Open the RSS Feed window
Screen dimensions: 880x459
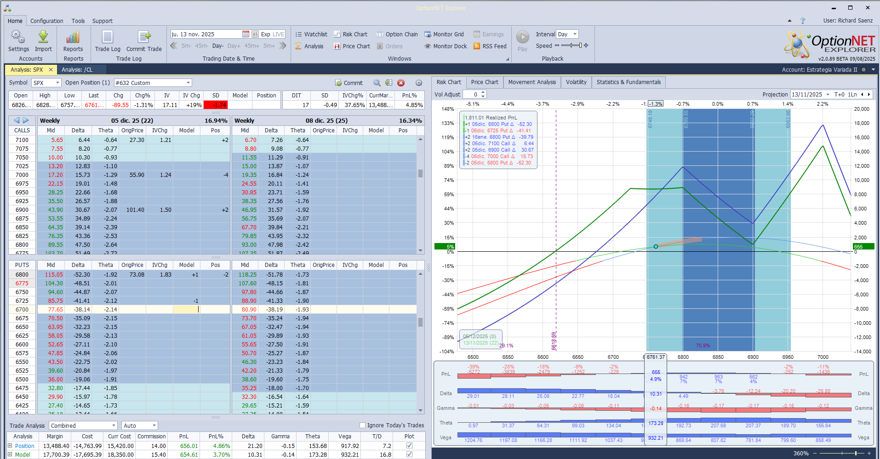pyautogui.click(x=490, y=46)
